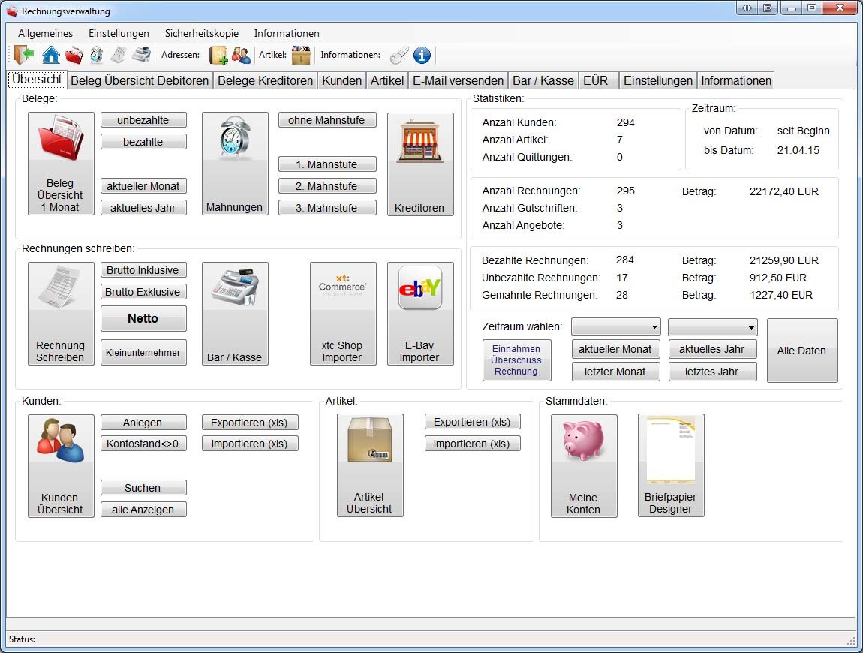863x653 pixels.
Task: Open the E-Bay Importer
Action: click(419, 314)
